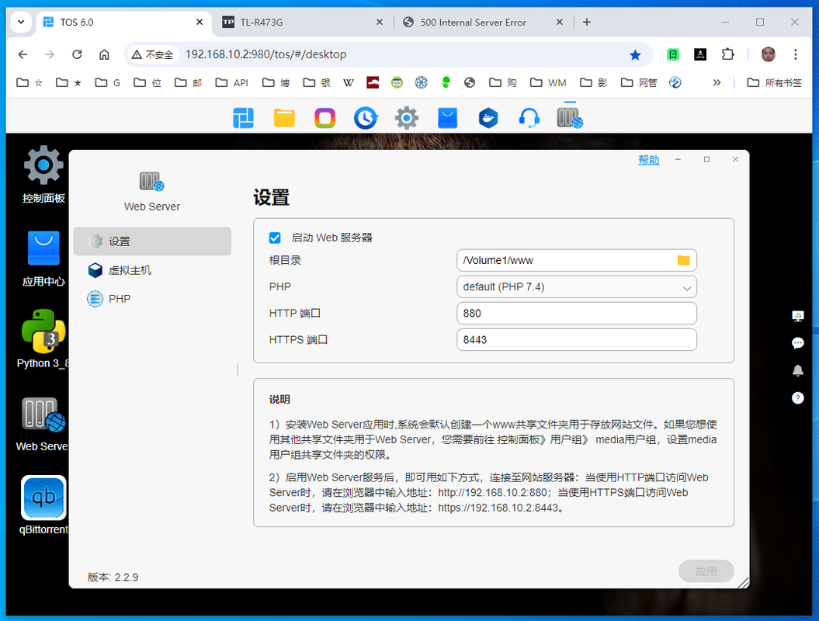Open the 购 bookmarks folder
The image size is (819, 621).
[x=502, y=82]
